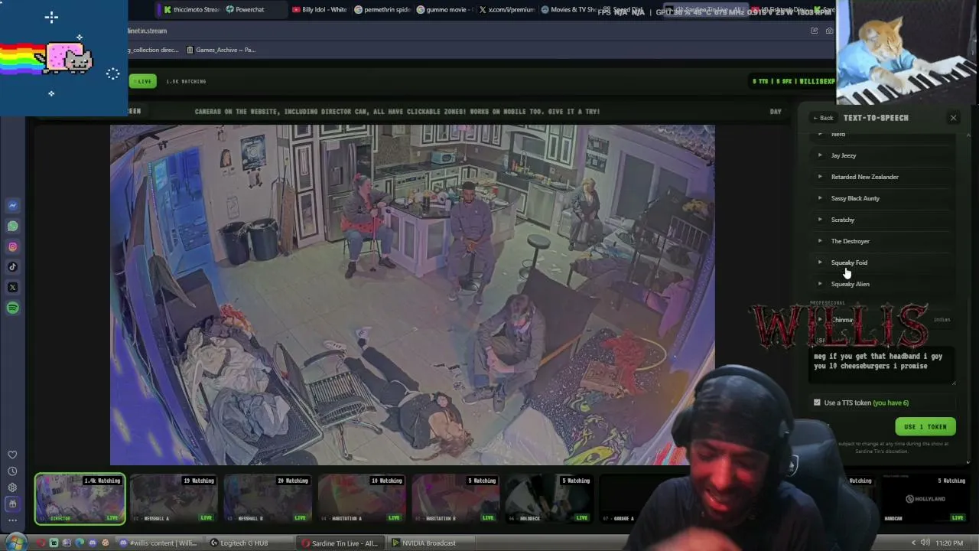Click the edit icon in the address bar
979x551 pixels.
[815, 31]
